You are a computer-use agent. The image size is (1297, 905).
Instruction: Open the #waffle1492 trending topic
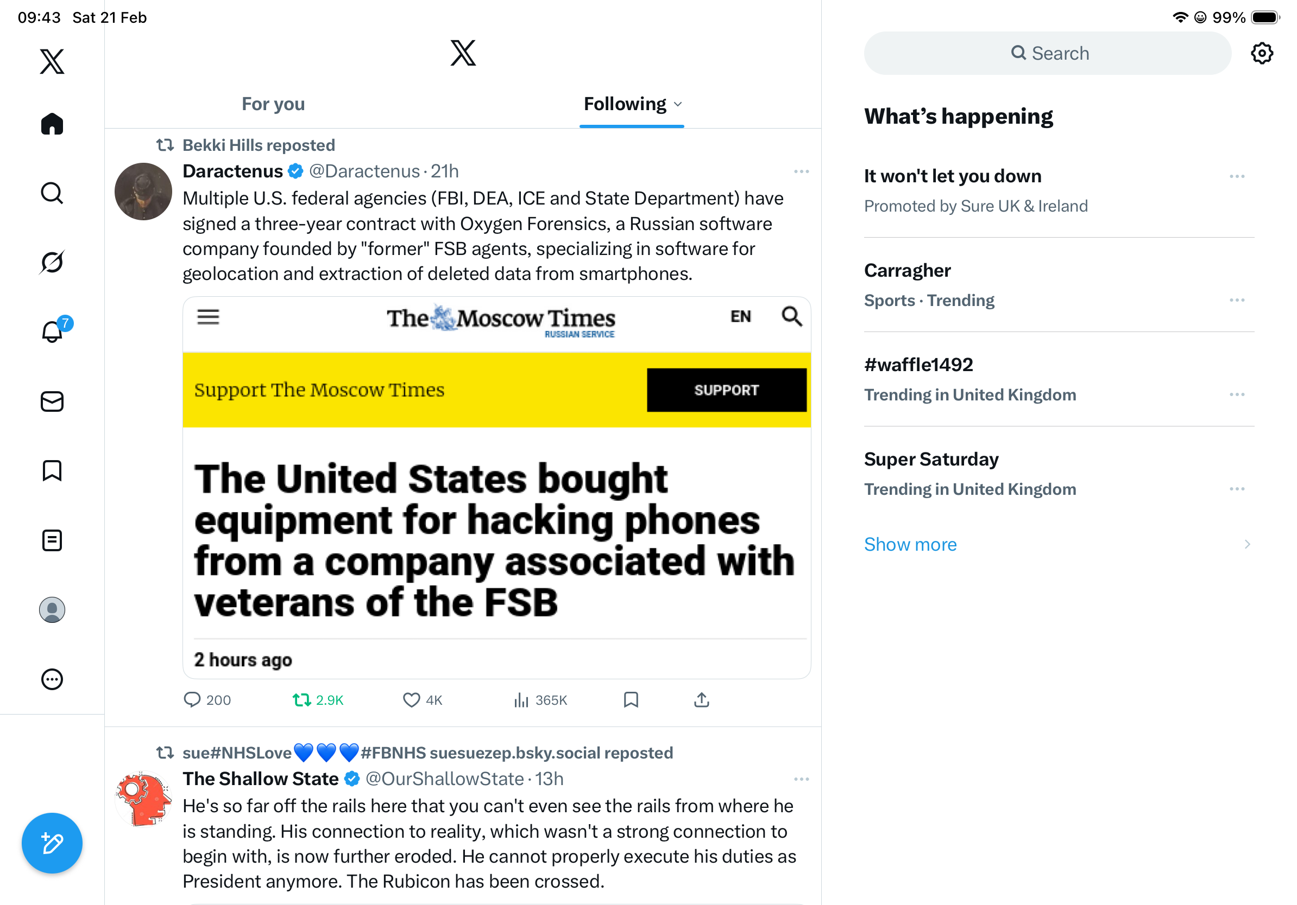tap(918, 365)
